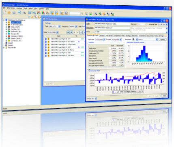174x147 pixels.
Task: Click the first-record navigation button in TS Navigation
Action: tap(68, 32)
